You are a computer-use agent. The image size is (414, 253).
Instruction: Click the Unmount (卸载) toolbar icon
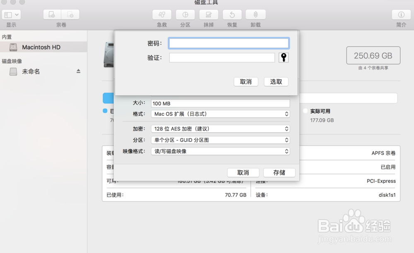(x=255, y=14)
